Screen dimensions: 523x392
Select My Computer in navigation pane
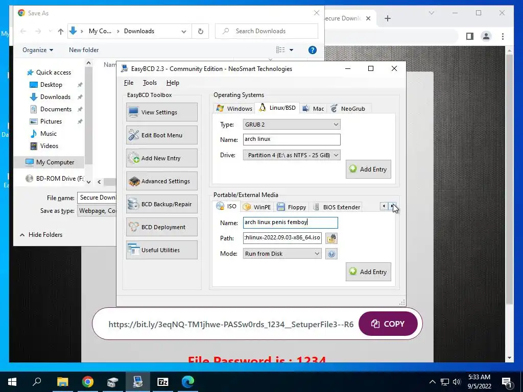(50, 162)
